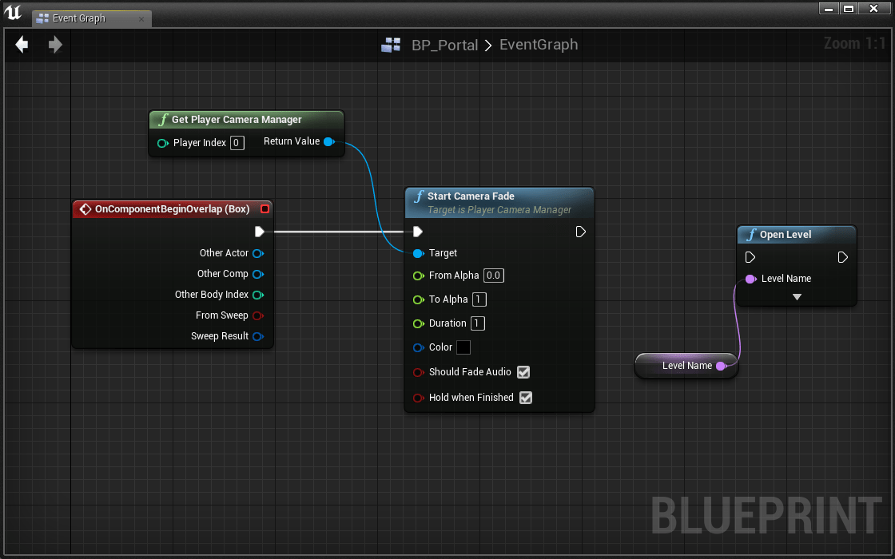Image resolution: width=895 pixels, height=559 pixels.
Task: Click Start Camera Fade execution output pin
Action: point(580,232)
